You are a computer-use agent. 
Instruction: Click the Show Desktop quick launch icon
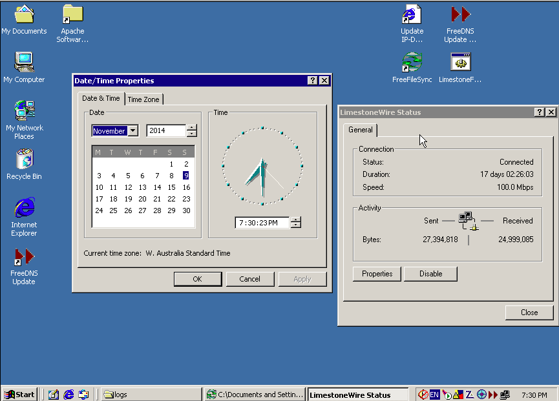coord(54,395)
